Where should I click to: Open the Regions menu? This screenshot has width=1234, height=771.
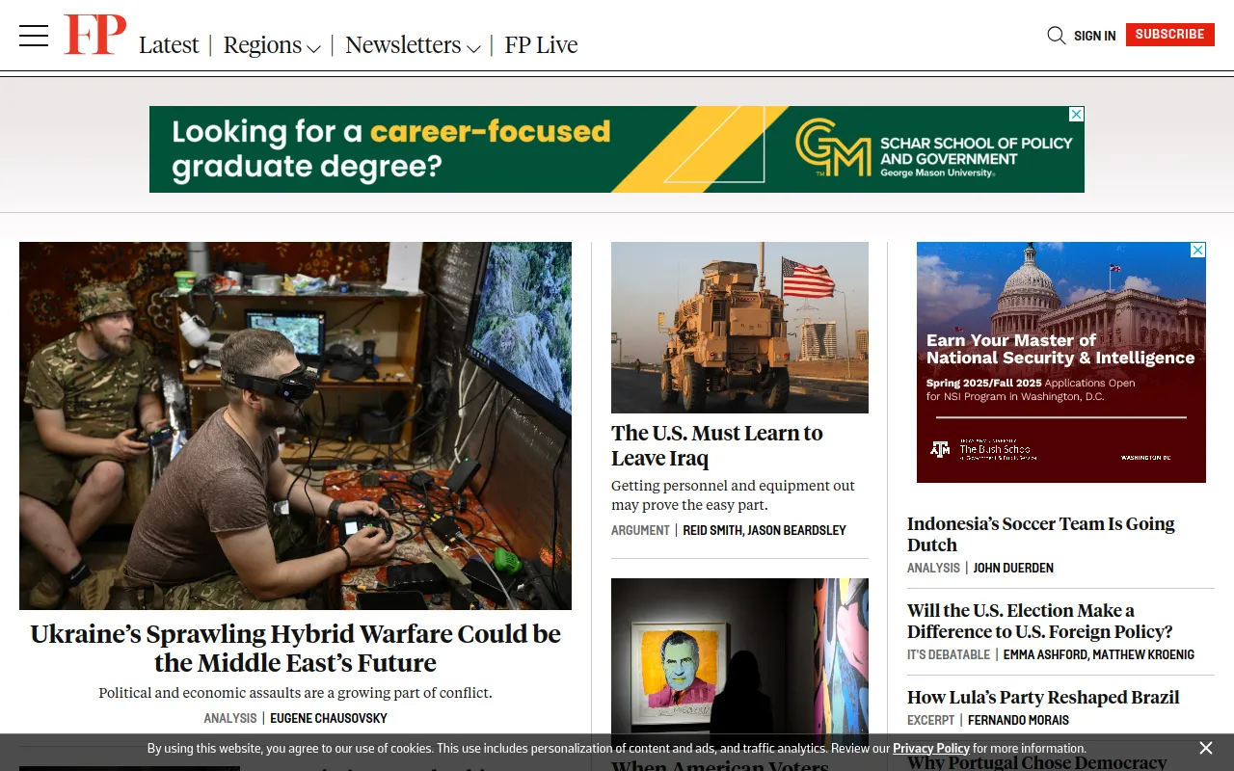pyautogui.click(x=262, y=45)
